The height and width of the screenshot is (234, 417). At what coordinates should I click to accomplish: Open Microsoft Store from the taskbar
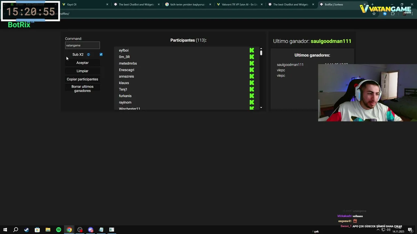tap(37, 230)
